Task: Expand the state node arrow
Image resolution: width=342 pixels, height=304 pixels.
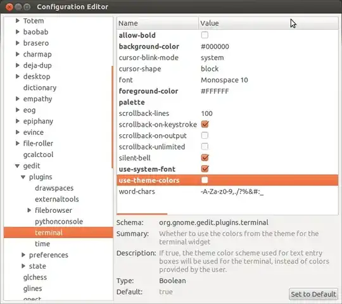Action: tap(23, 266)
